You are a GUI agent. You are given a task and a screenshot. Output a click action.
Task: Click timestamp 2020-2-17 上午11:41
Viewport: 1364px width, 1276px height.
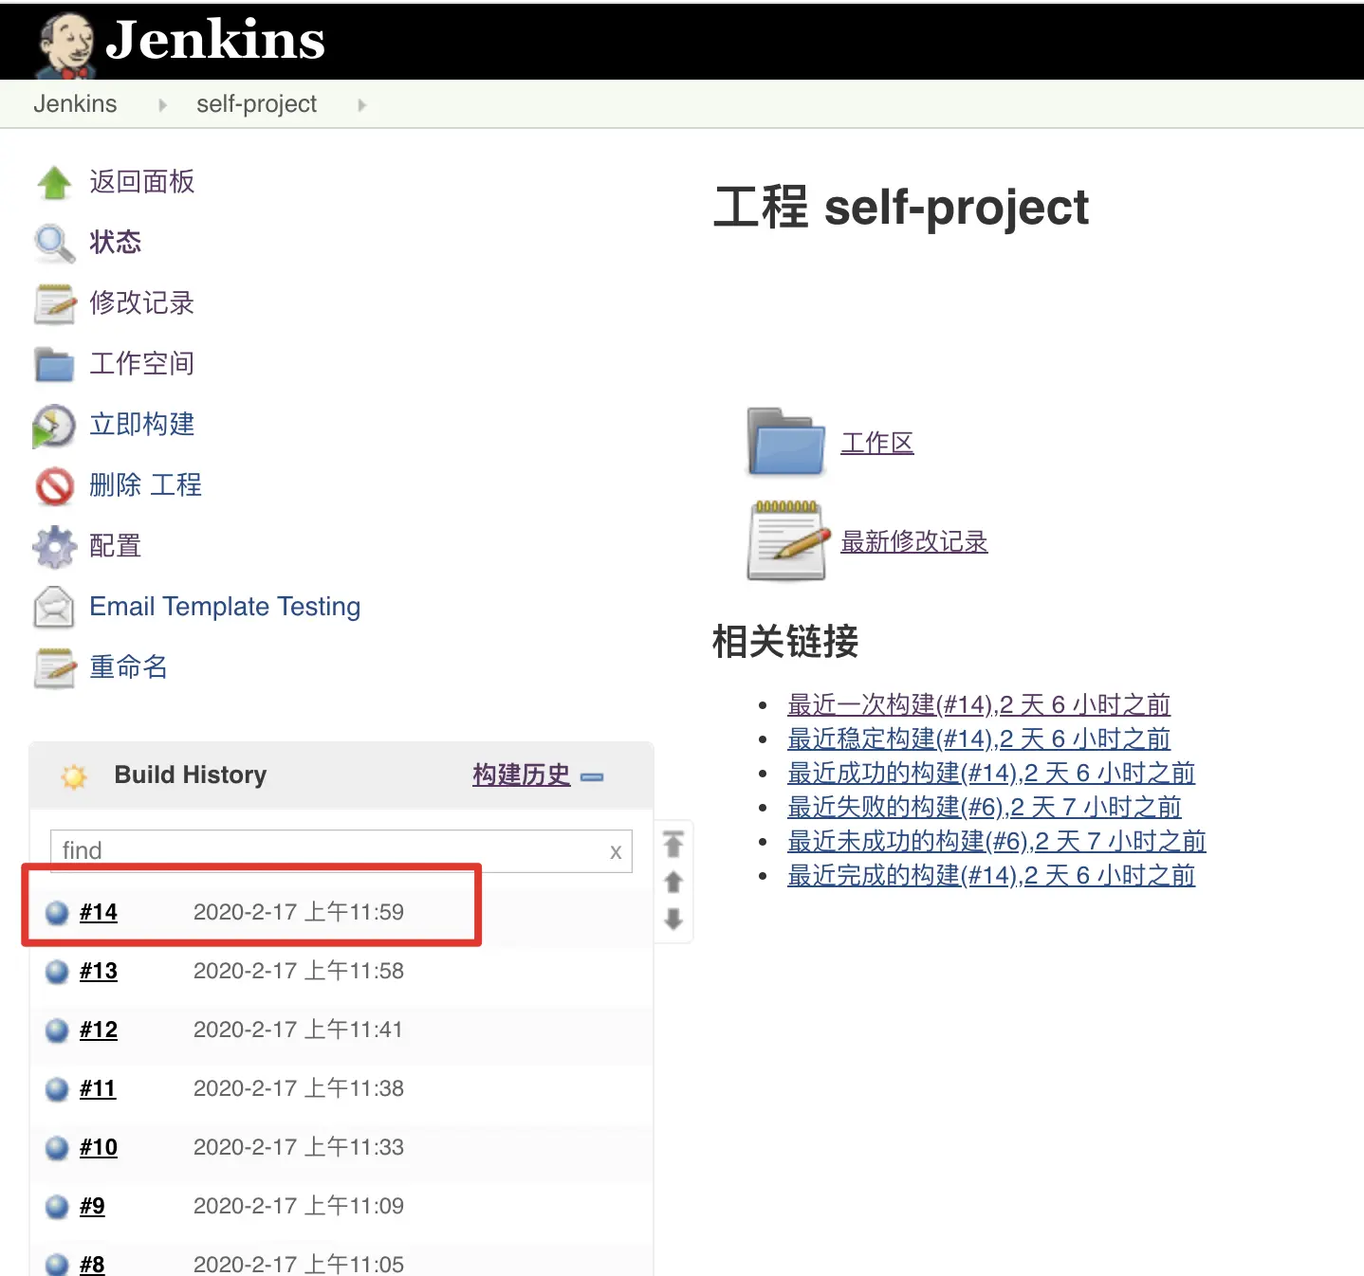299,1030
